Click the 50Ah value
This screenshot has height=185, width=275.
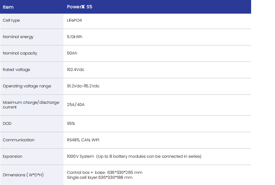click(72, 53)
